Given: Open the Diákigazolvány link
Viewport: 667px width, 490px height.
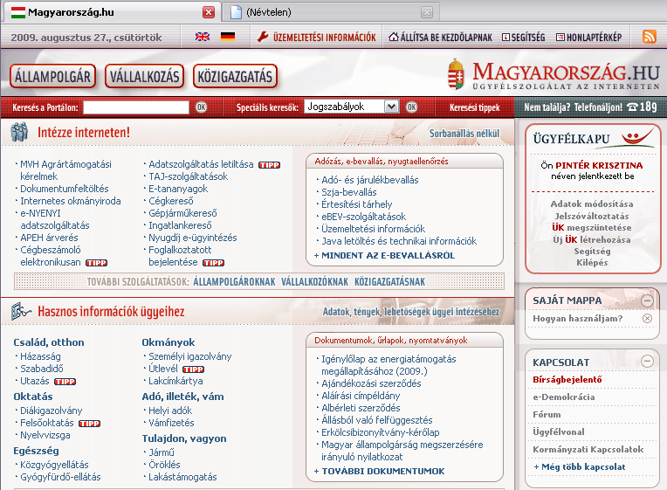Looking at the screenshot, I should (51, 411).
